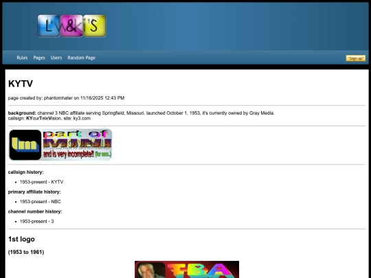The image size is (371, 278).
Task: Click the '1953-present - NBC' entry
Action: tap(41, 202)
